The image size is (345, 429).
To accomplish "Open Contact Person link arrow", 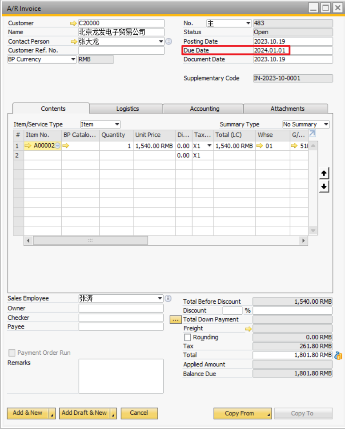I will 73,42.
